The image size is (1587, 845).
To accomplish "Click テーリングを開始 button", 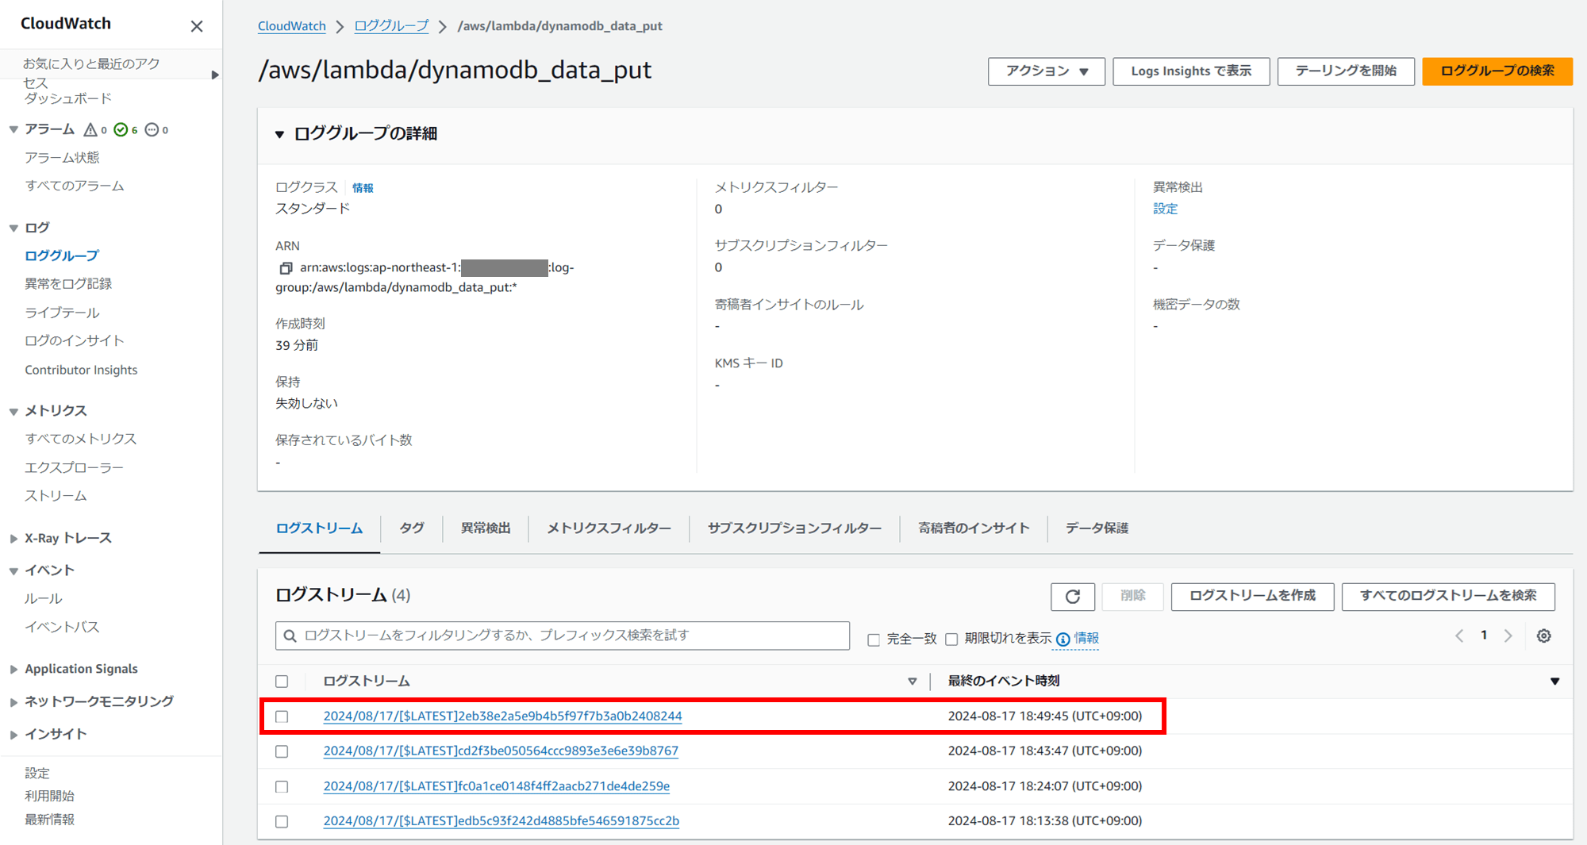I will [1346, 71].
